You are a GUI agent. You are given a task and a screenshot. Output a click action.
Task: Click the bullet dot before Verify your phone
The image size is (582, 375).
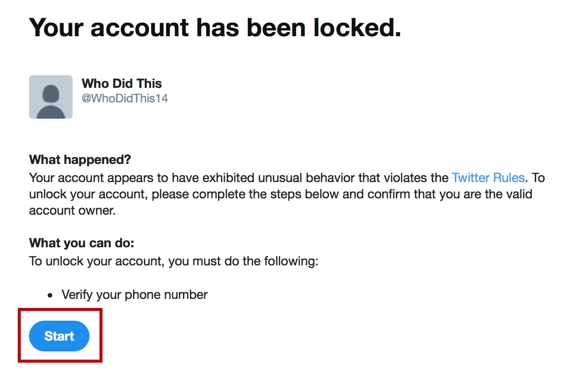click(50, 295)
